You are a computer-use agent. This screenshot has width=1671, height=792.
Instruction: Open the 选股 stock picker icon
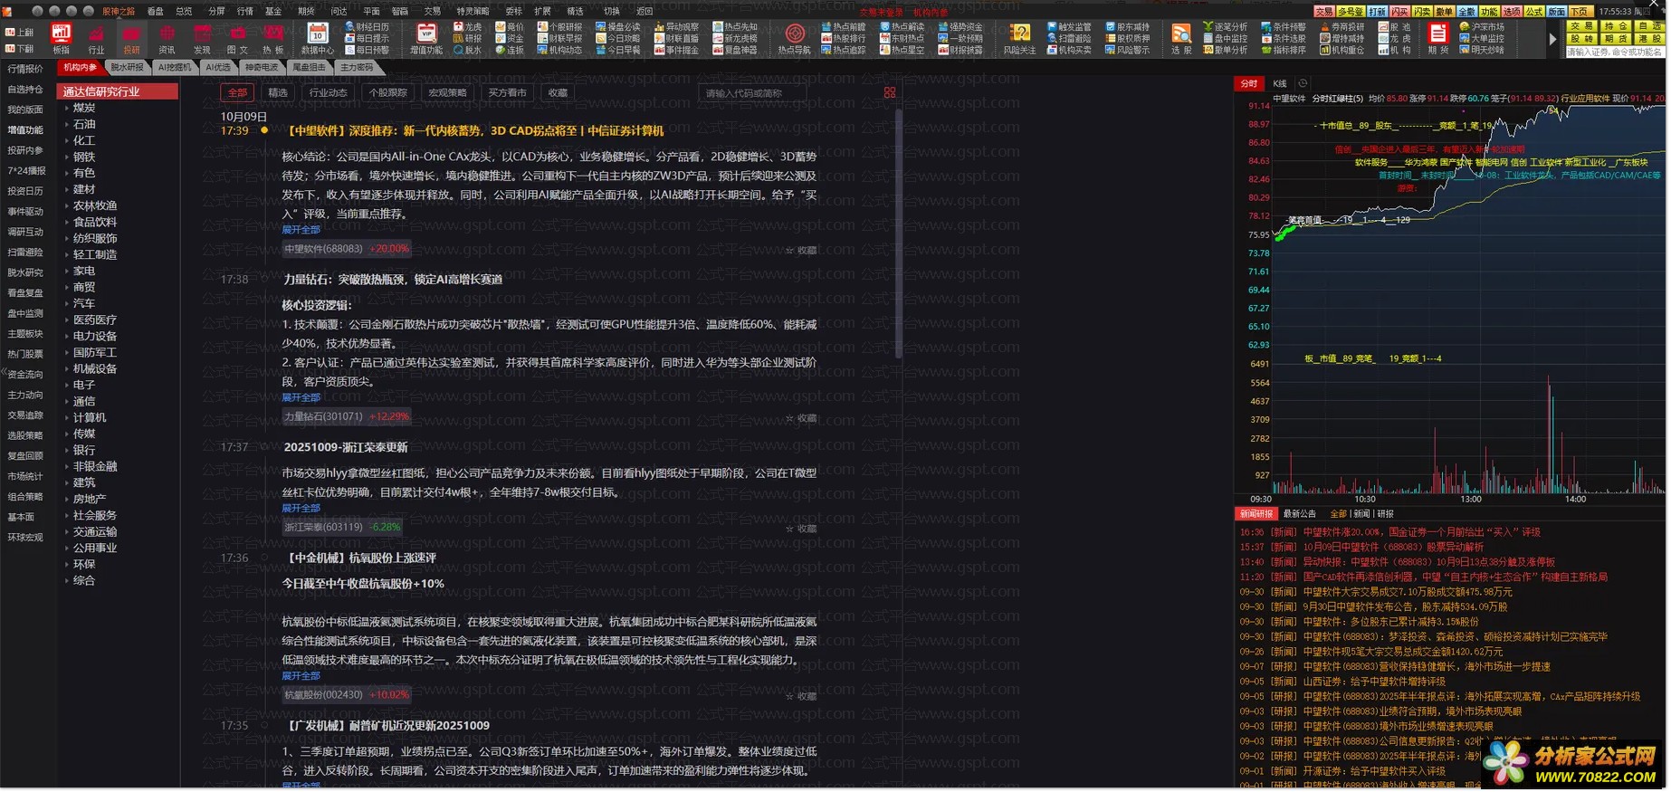(x=1181, y=39)
